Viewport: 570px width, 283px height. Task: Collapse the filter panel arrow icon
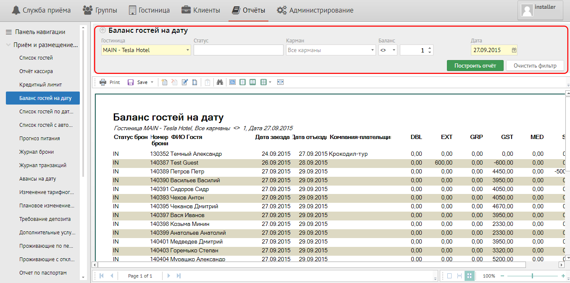103,31
